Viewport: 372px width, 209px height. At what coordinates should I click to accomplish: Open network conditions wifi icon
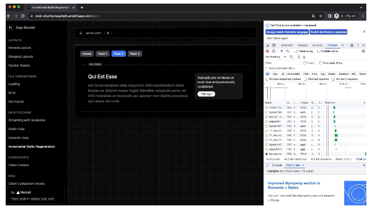pos(291,57)
